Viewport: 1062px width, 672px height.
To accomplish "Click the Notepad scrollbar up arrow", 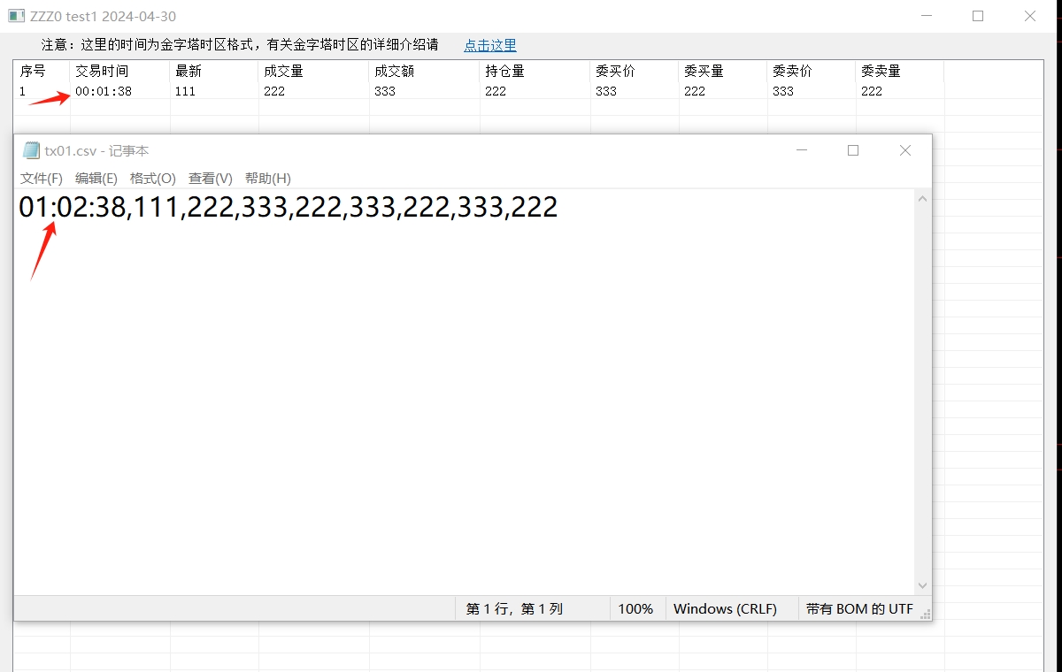I will [923, 199].
